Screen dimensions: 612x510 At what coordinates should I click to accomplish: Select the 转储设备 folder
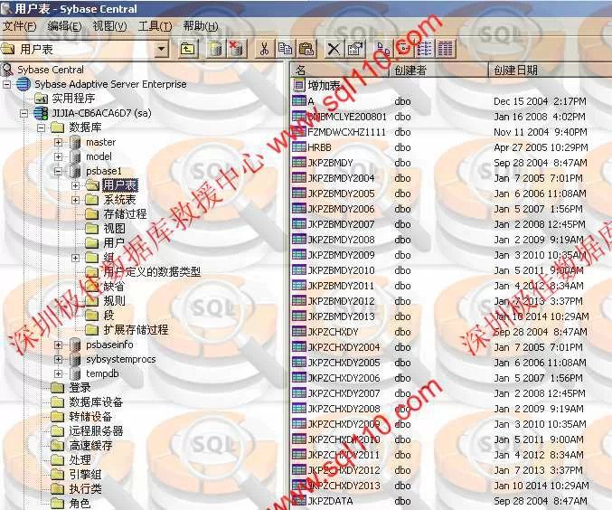click(x=90, y=417)
